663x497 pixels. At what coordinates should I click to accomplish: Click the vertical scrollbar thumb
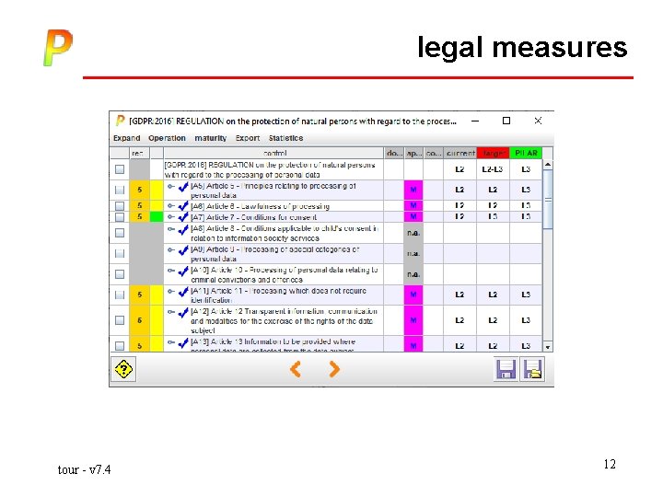click(x=548, y=200)
